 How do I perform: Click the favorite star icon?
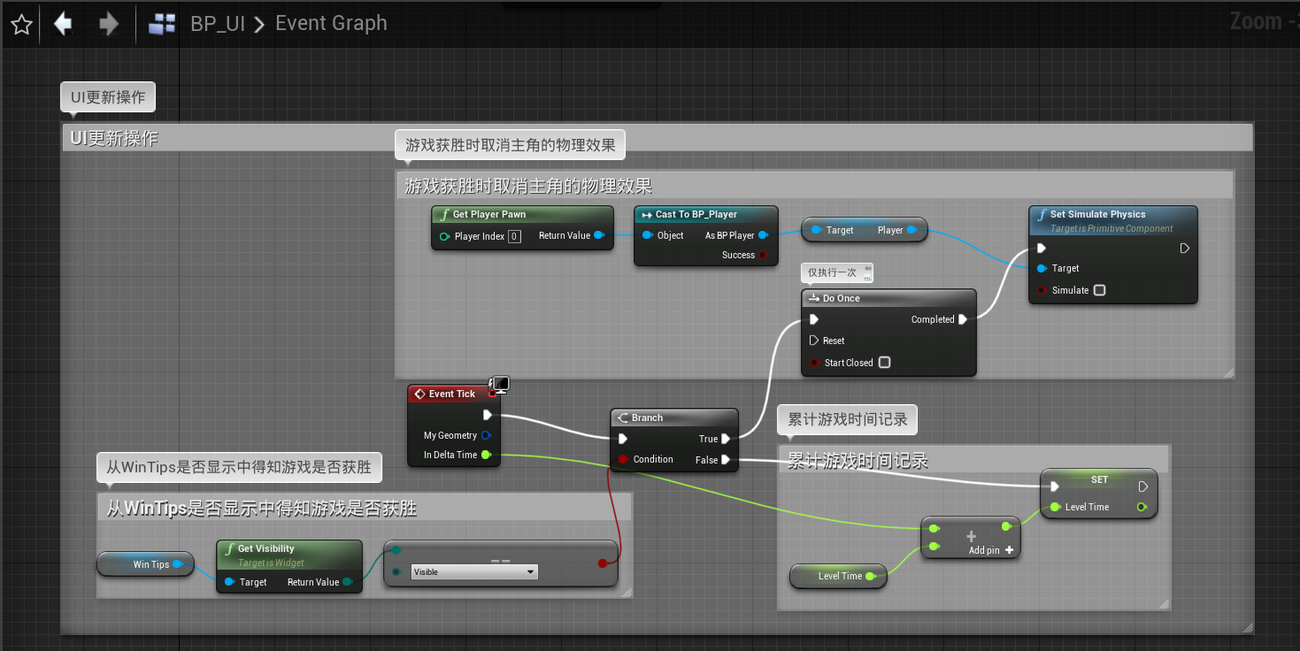click(x=21, y=24)
